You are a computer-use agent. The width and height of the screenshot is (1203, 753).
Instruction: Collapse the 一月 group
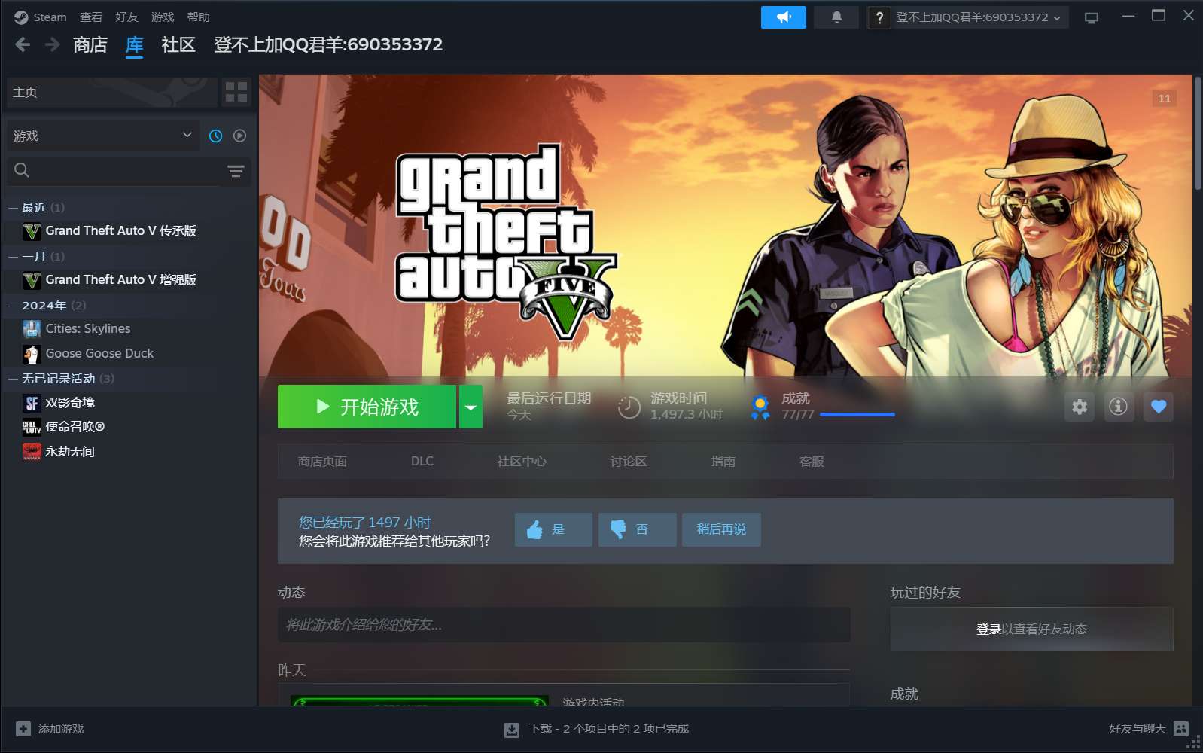[x=13, y=256]
